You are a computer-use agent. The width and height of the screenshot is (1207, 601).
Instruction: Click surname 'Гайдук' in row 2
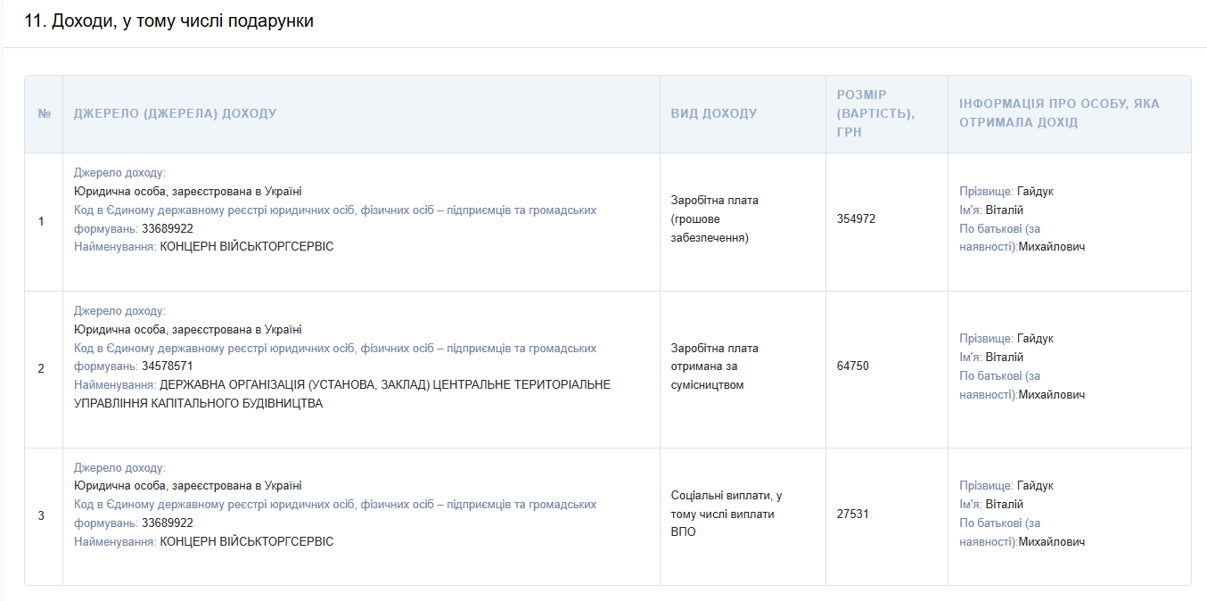tap(1035, 339)
